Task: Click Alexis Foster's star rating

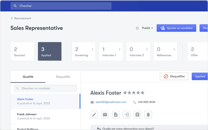Action: [134, 93]
